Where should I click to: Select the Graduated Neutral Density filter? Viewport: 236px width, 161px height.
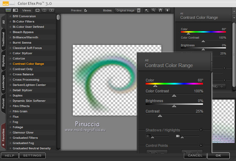point(32,149)
